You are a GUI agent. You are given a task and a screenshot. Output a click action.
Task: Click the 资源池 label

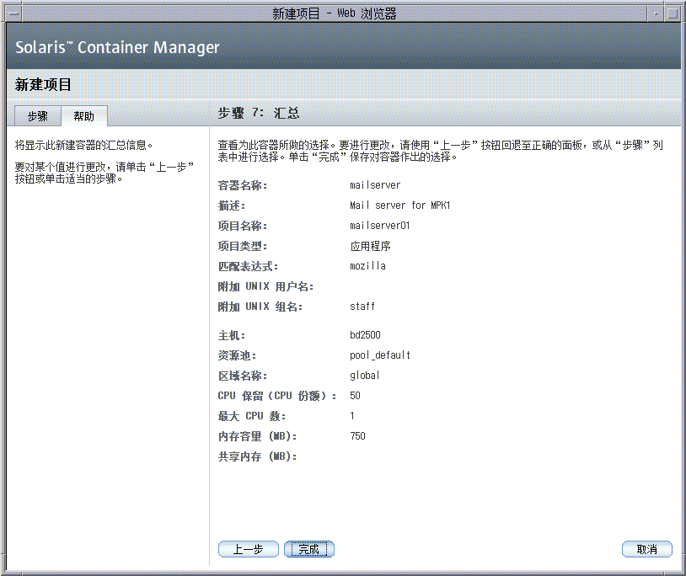click(238, 355)
